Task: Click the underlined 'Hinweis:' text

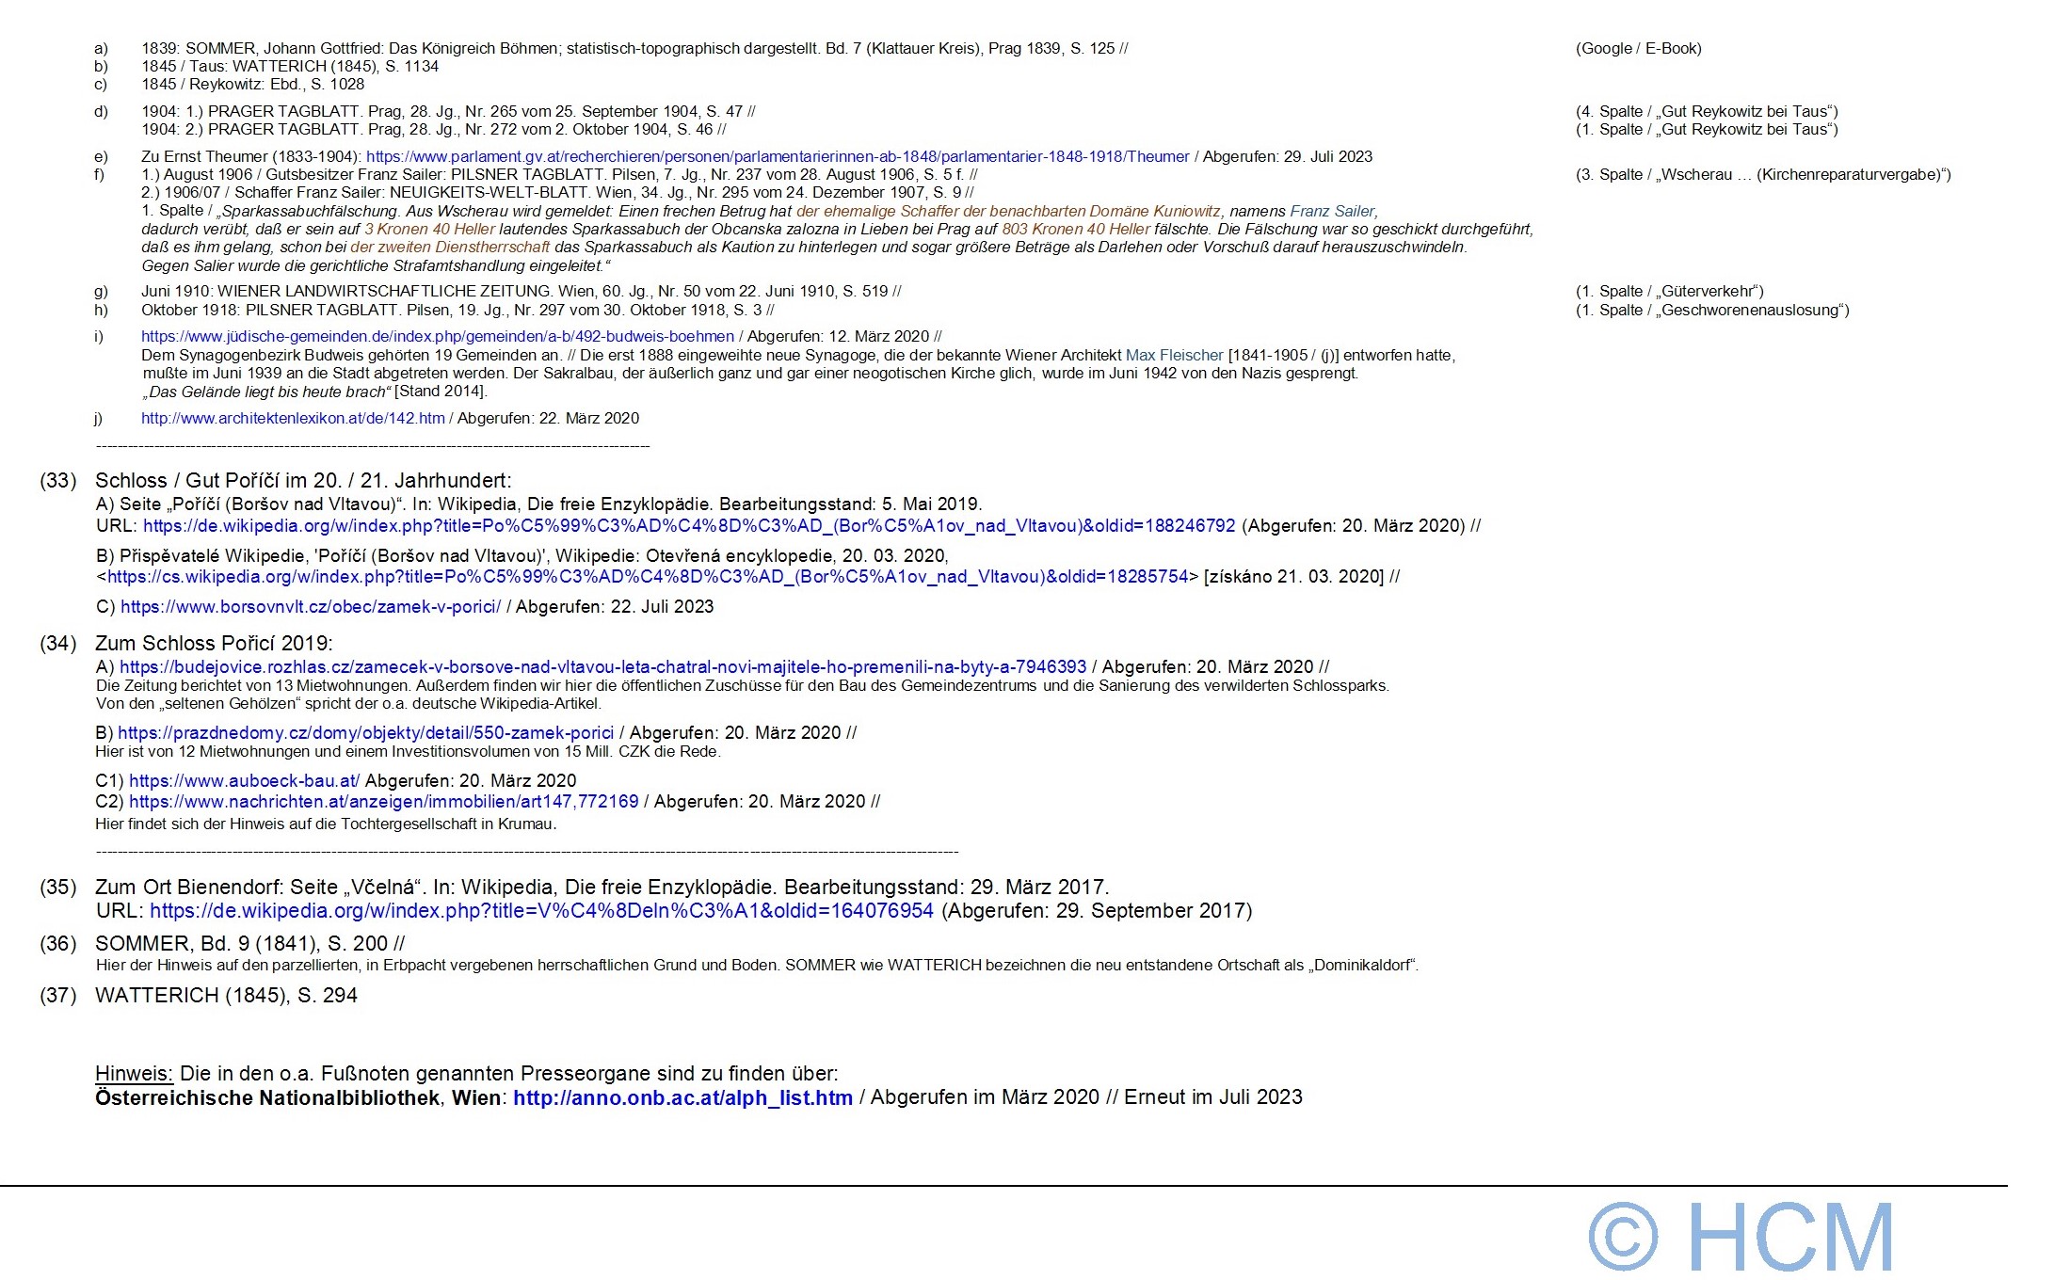Action: (134, 1074)
